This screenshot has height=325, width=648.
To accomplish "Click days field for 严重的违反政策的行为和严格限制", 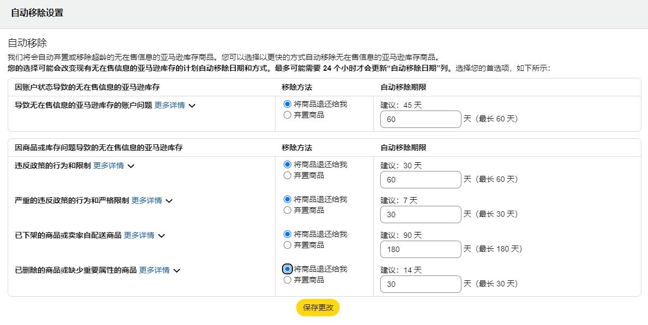I will tap(421, 214).
